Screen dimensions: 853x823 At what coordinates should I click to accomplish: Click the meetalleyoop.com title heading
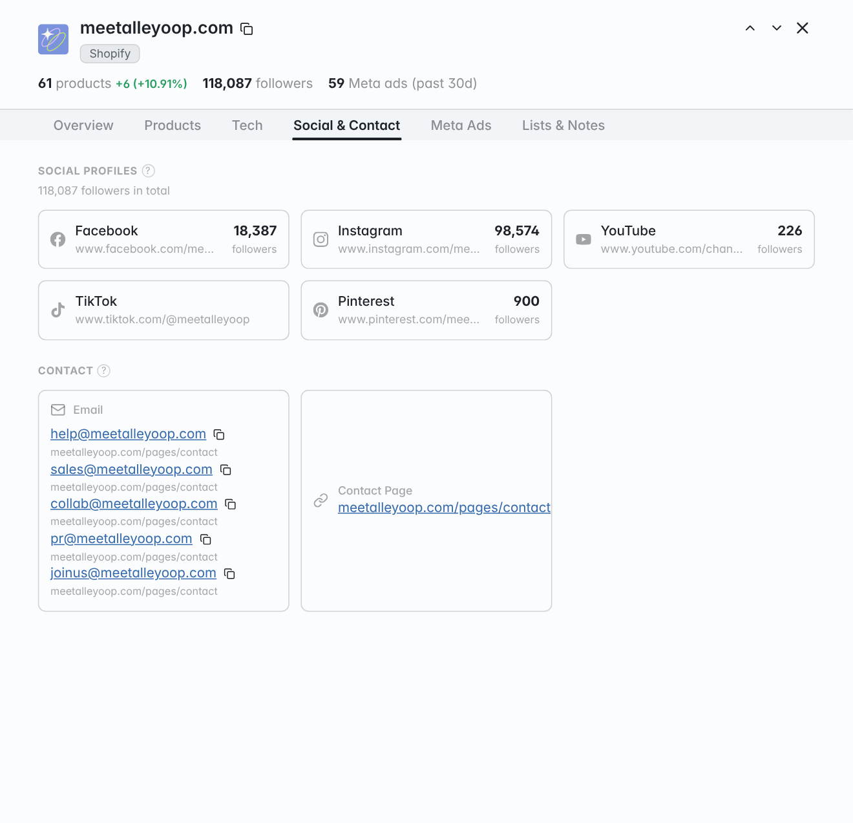(156, 28)
